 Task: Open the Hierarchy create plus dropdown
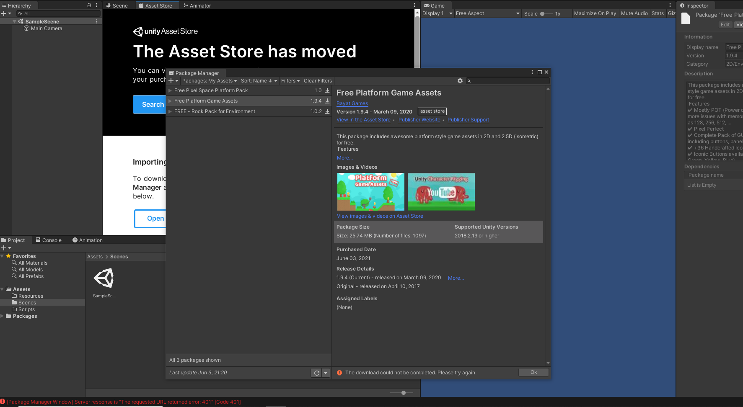point(6,13)
